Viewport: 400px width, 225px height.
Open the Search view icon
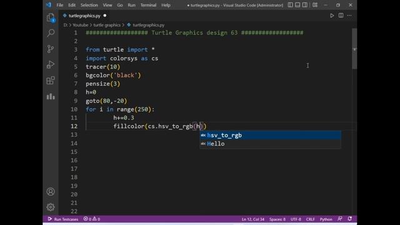tap(51, 33)
